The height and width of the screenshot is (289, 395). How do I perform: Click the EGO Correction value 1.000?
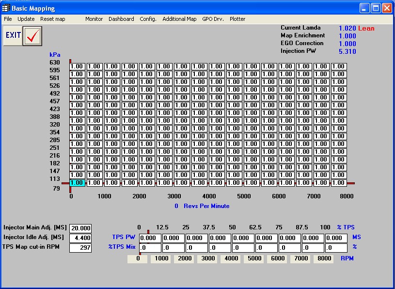347,44
